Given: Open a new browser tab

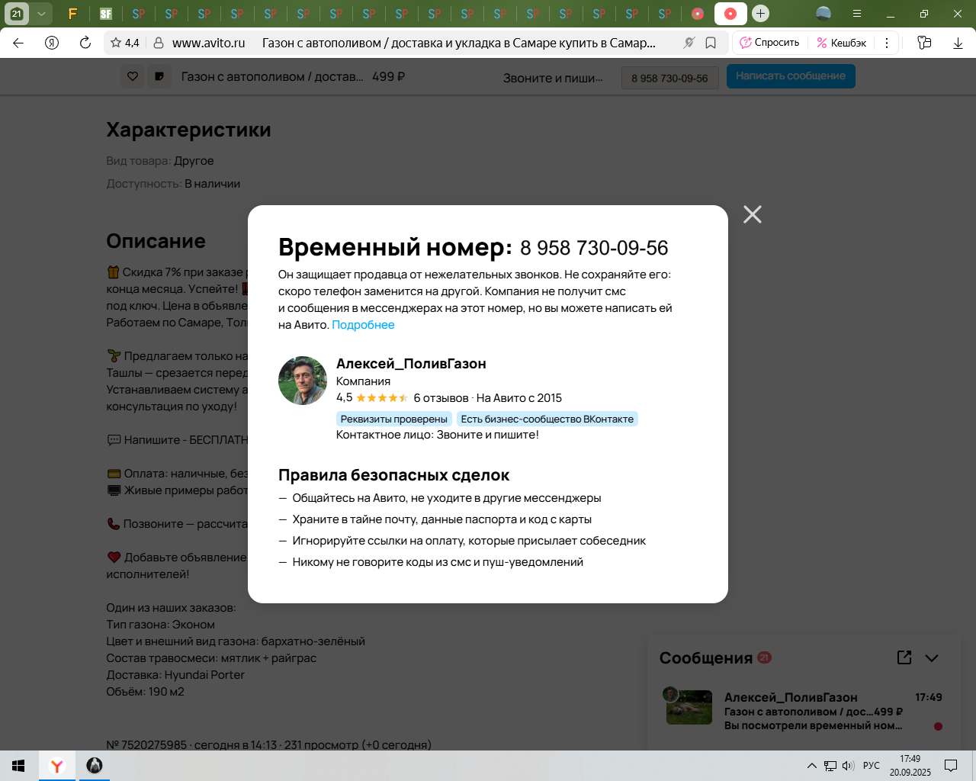Looking at the screenshot, I should point(760,14).
